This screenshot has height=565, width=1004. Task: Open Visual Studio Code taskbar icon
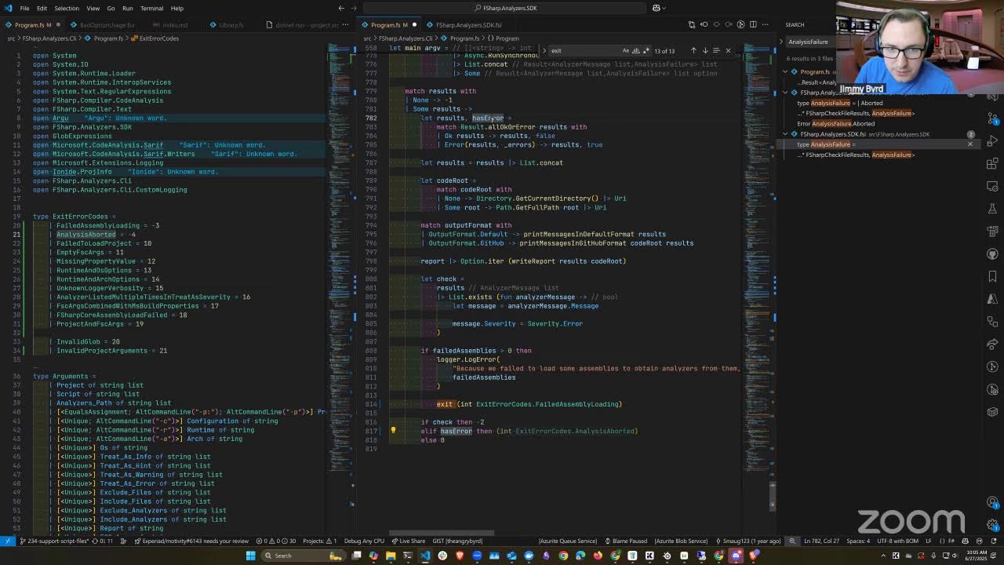tap(425, 556)
